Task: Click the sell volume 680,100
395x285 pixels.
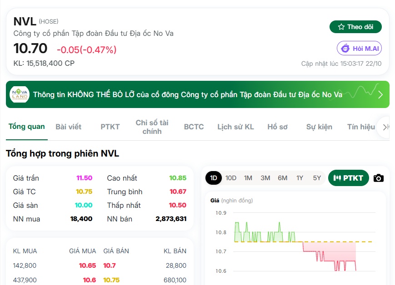Action: (x=175, y=280)
